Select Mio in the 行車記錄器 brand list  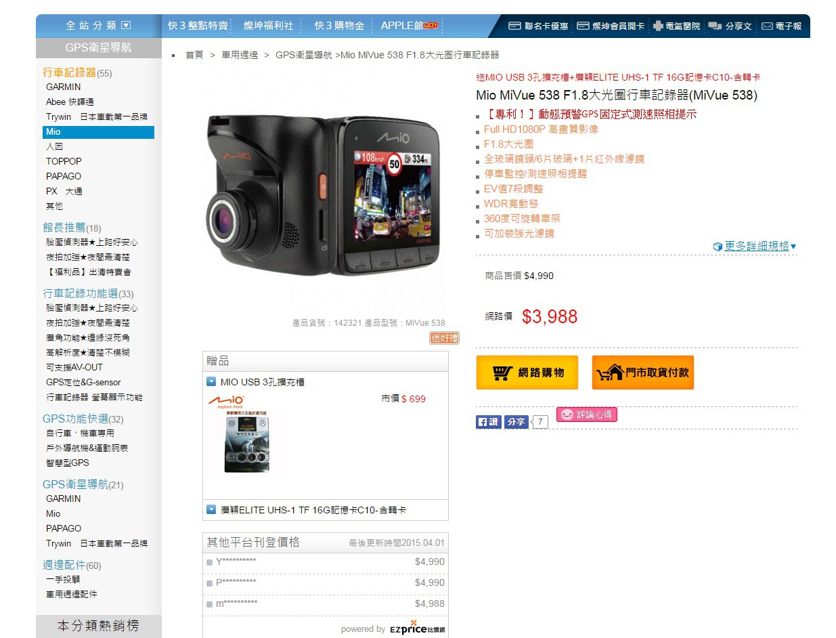(x=98, y=132)
